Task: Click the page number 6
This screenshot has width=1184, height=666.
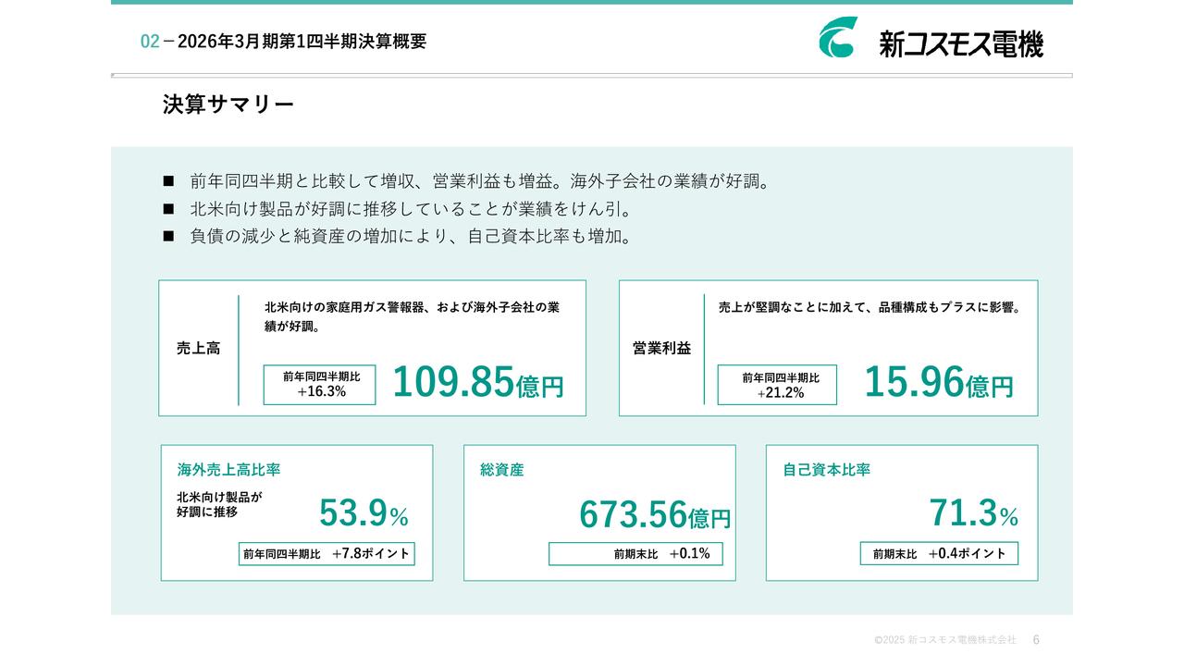Action: click(1036, 640)
